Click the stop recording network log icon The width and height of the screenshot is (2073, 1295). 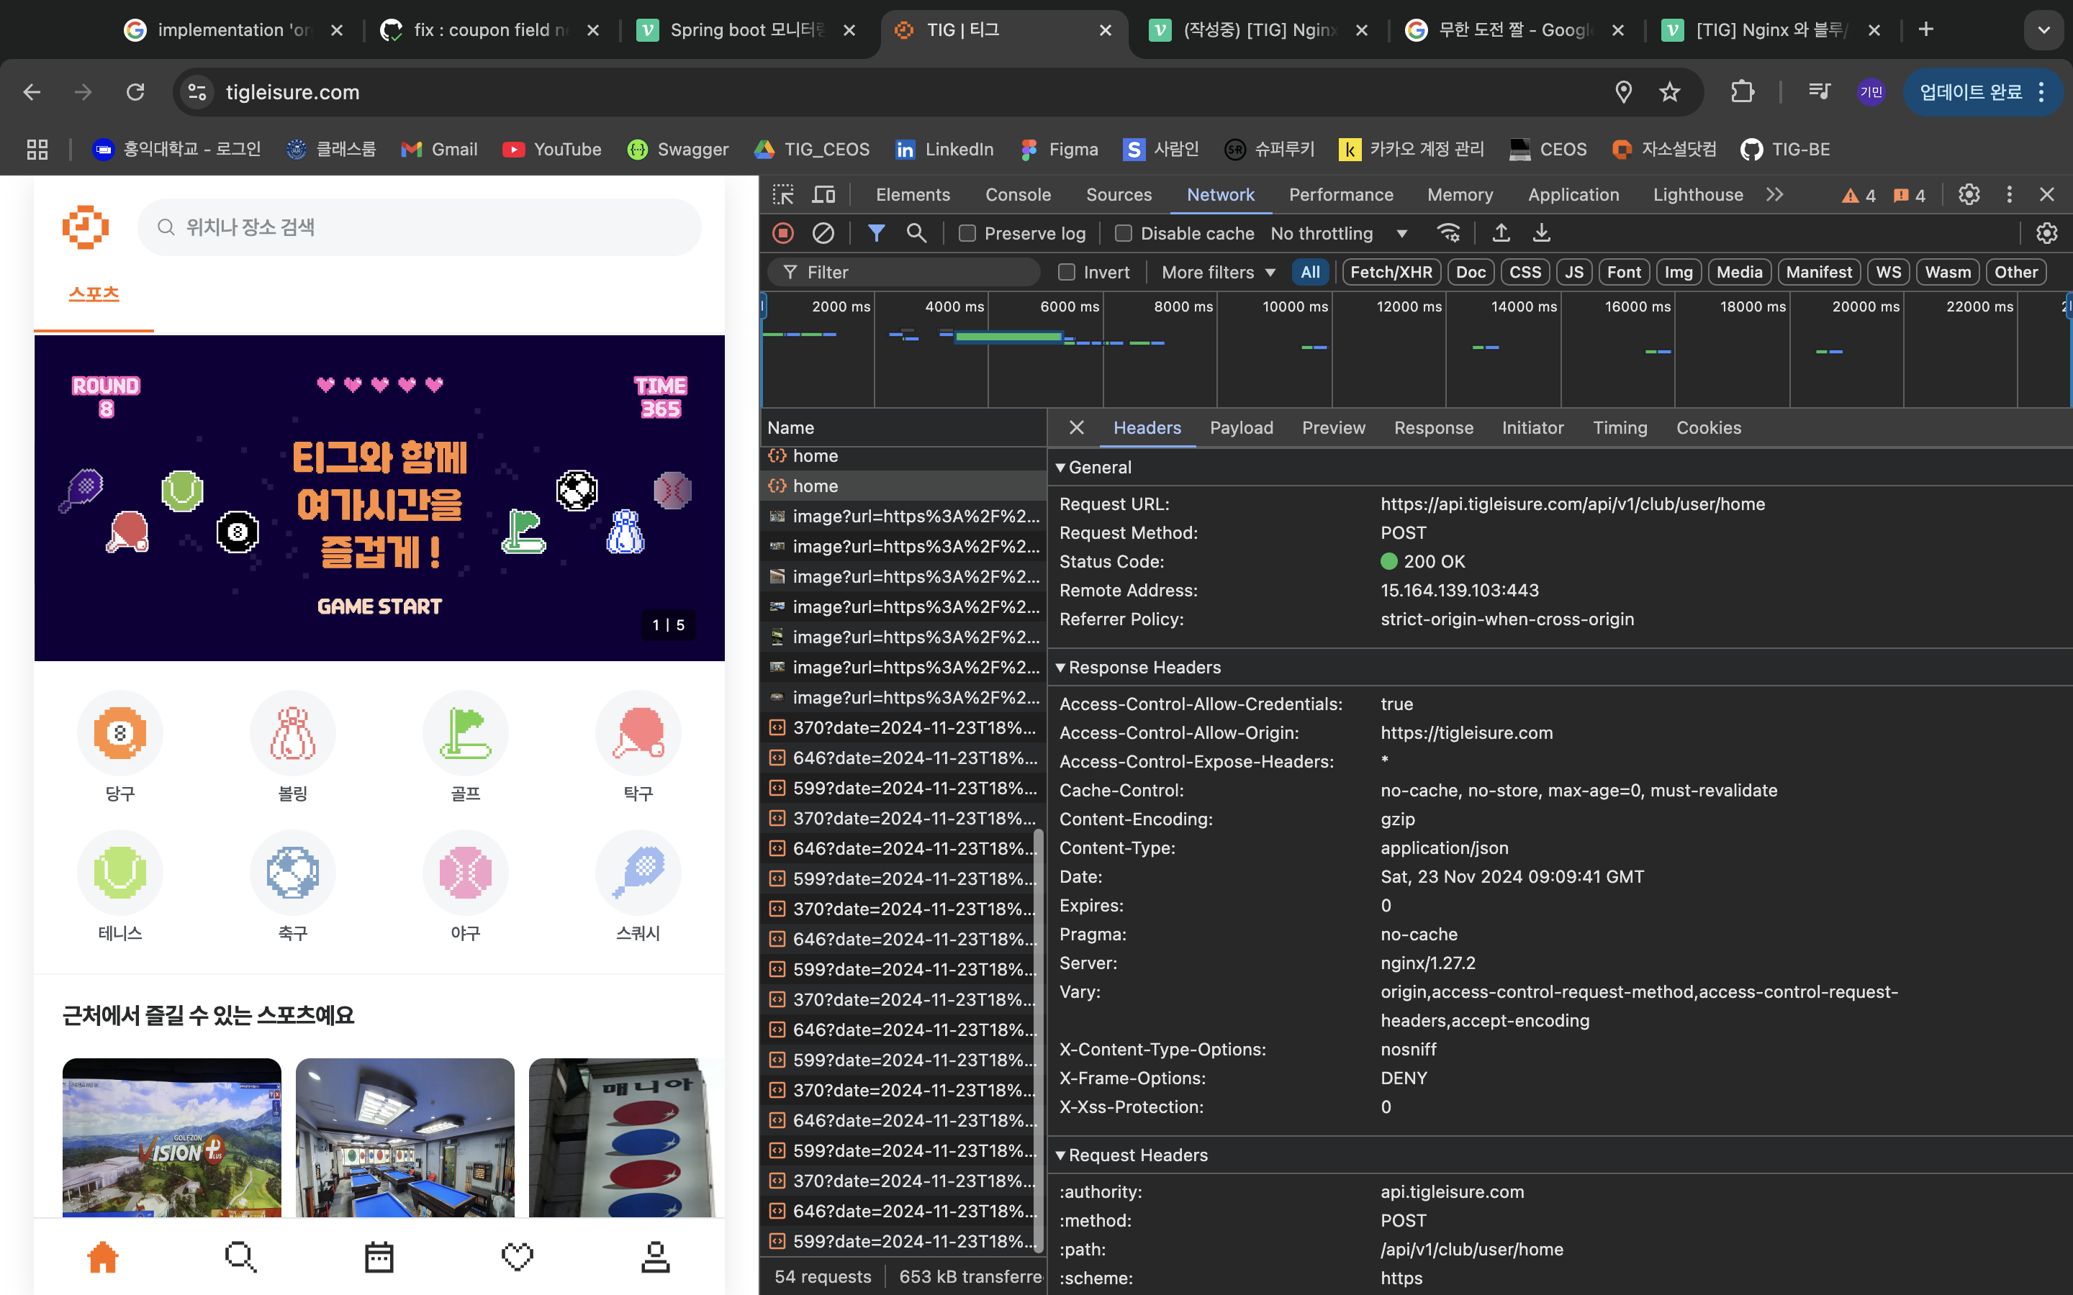pyautogui.click(x=783, y=233)
